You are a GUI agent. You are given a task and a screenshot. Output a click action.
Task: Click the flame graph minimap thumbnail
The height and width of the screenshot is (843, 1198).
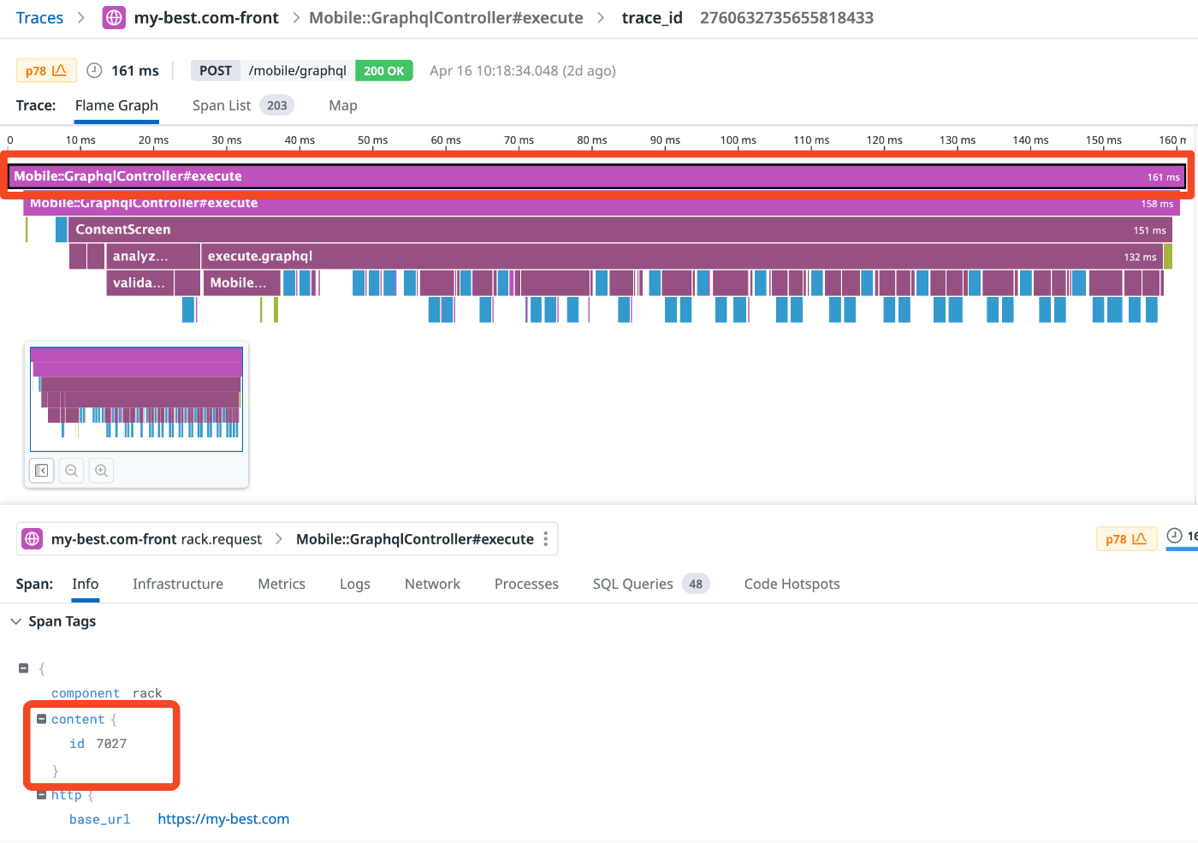[x=136, y=399]
